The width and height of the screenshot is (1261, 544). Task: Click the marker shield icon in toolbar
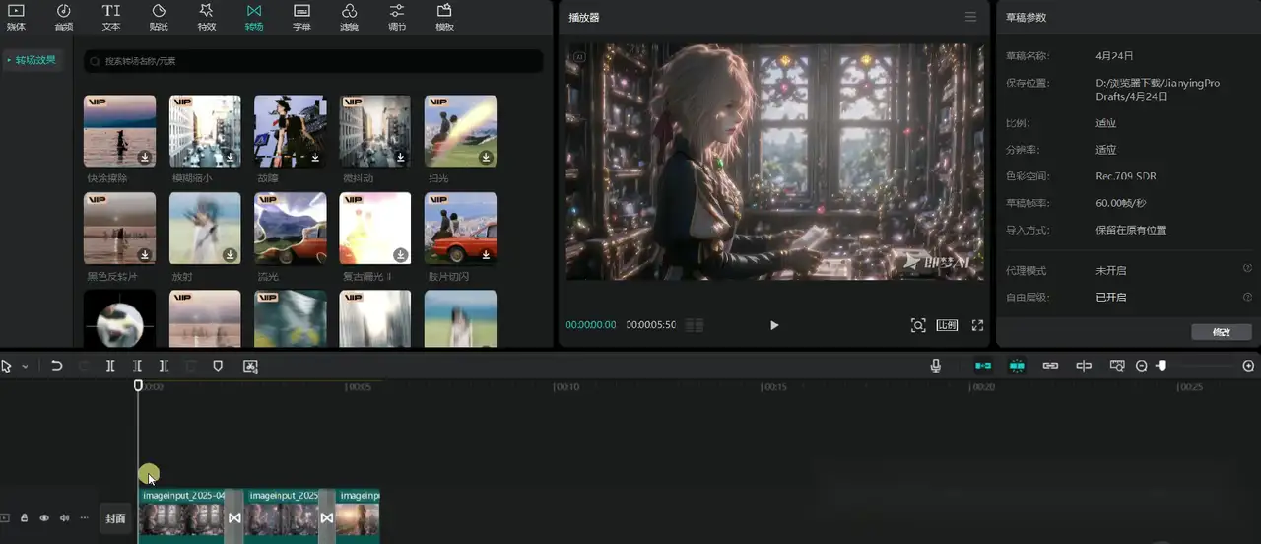coord(218,366)
